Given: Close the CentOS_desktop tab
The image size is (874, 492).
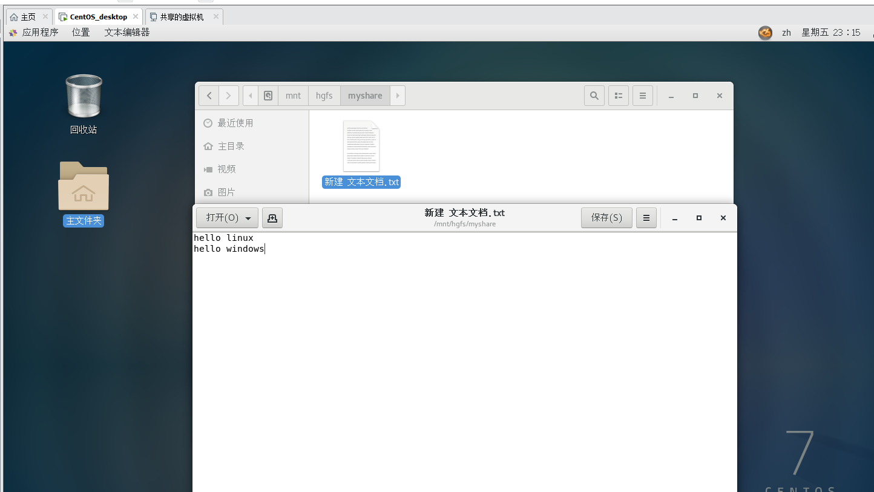Looking at the screenshot, I should pyautogui.click(x=135, y=17).
